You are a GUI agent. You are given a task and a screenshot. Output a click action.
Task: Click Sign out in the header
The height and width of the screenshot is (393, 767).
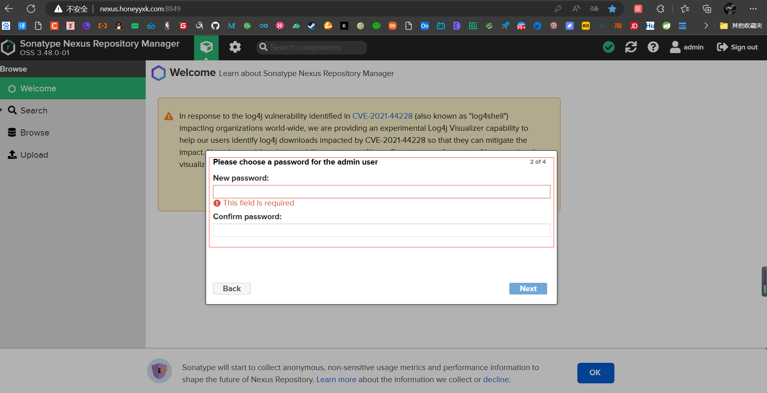737,47
